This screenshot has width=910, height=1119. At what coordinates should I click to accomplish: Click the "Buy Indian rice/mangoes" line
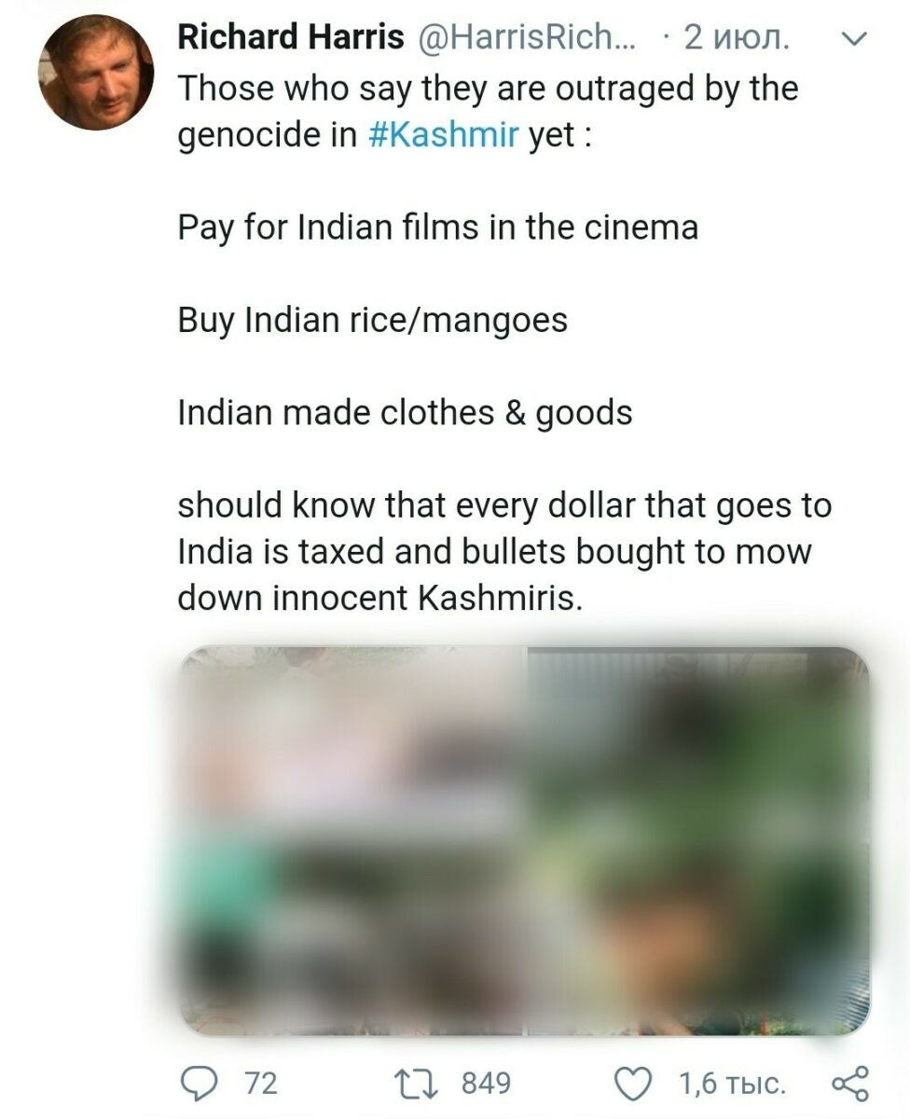pos(372,321)
